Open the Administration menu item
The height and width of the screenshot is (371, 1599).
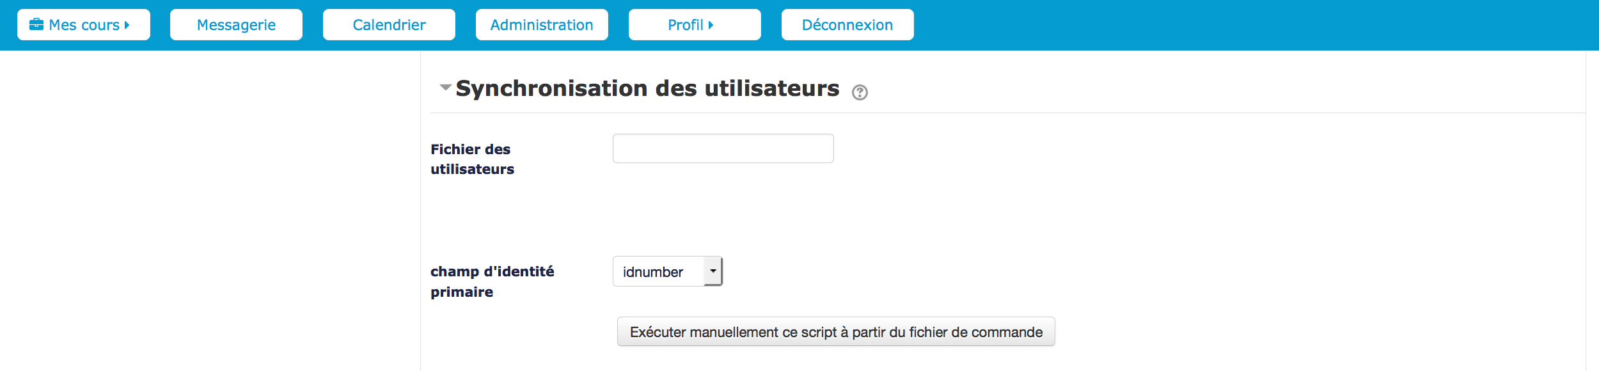click(x=542, y=25)
